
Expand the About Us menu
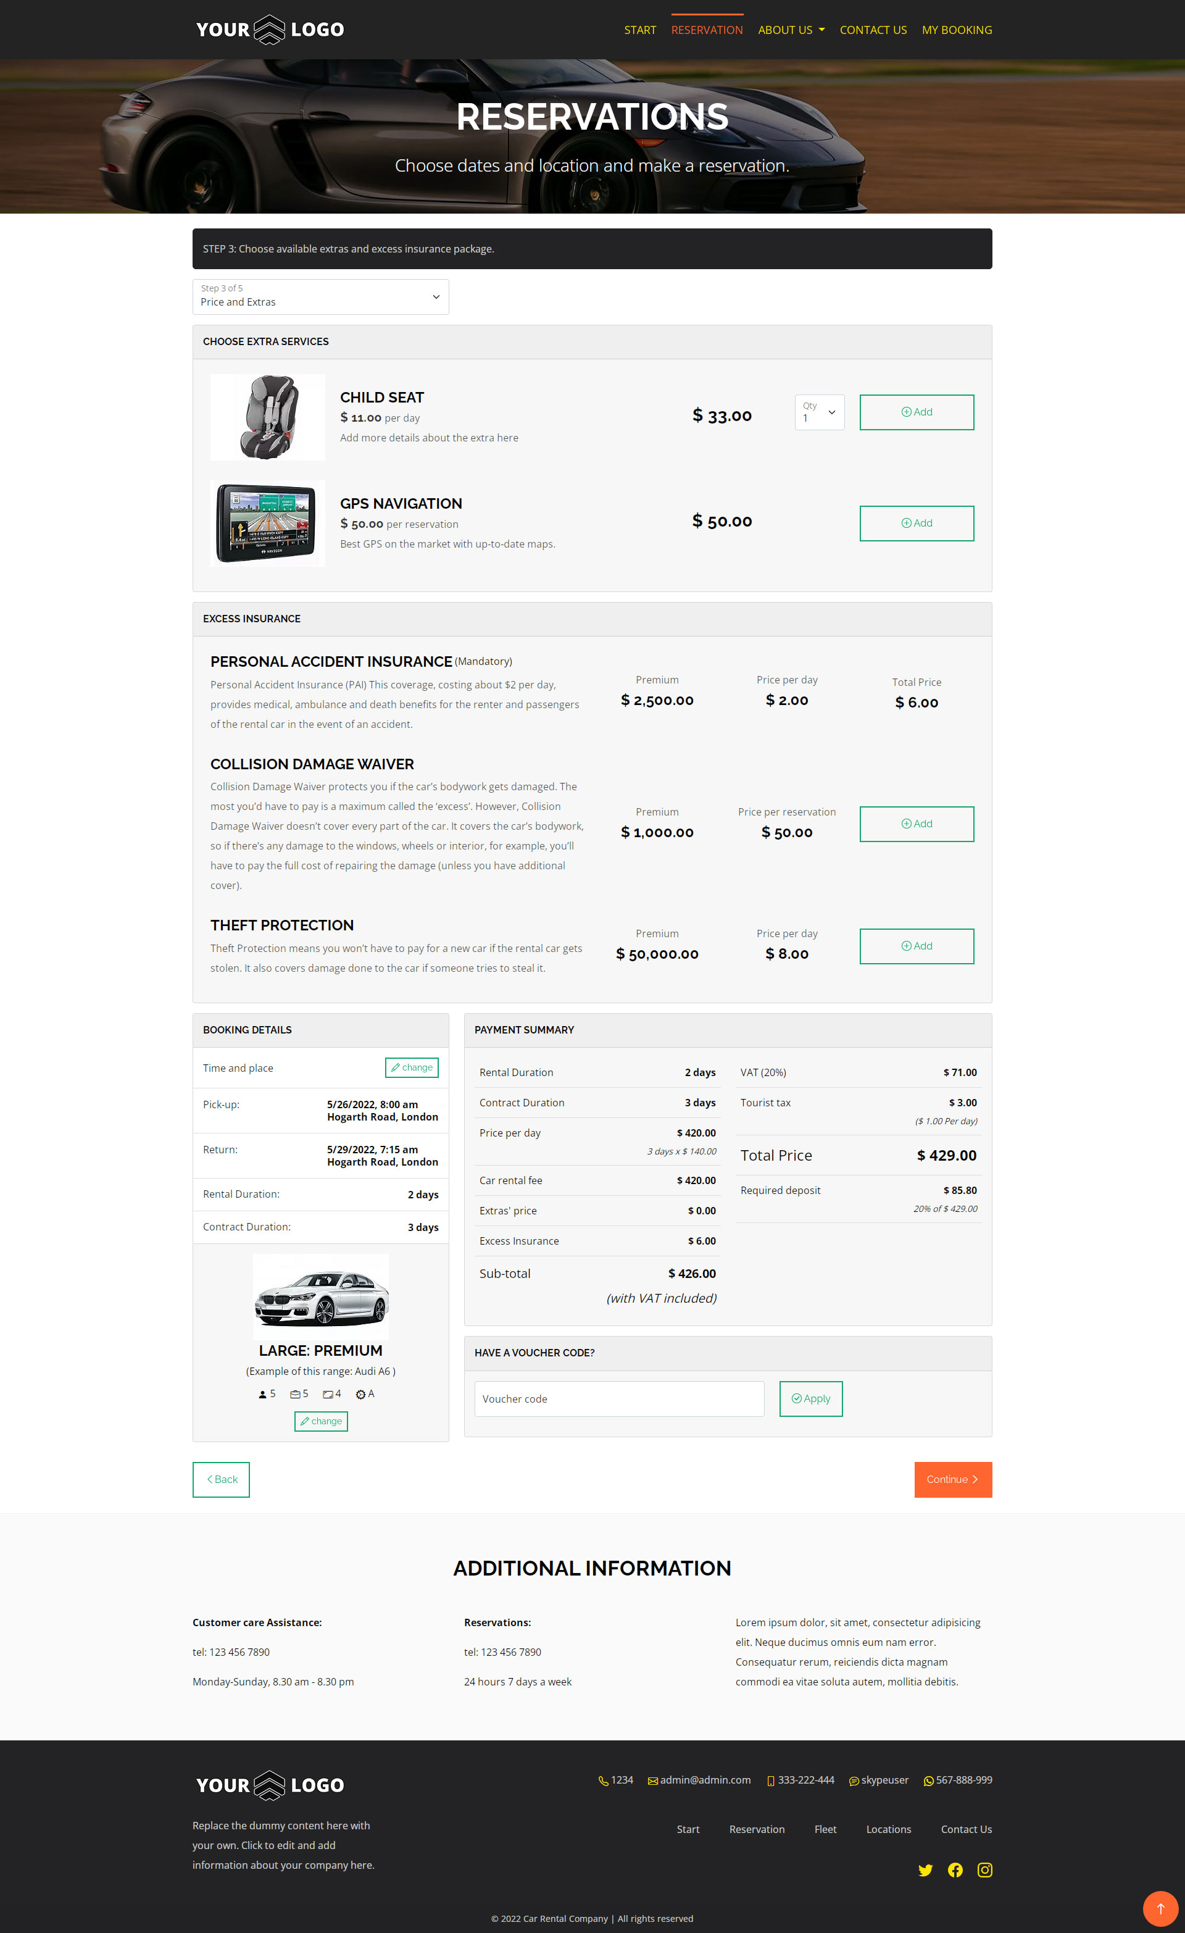click(x=791, y=30)
